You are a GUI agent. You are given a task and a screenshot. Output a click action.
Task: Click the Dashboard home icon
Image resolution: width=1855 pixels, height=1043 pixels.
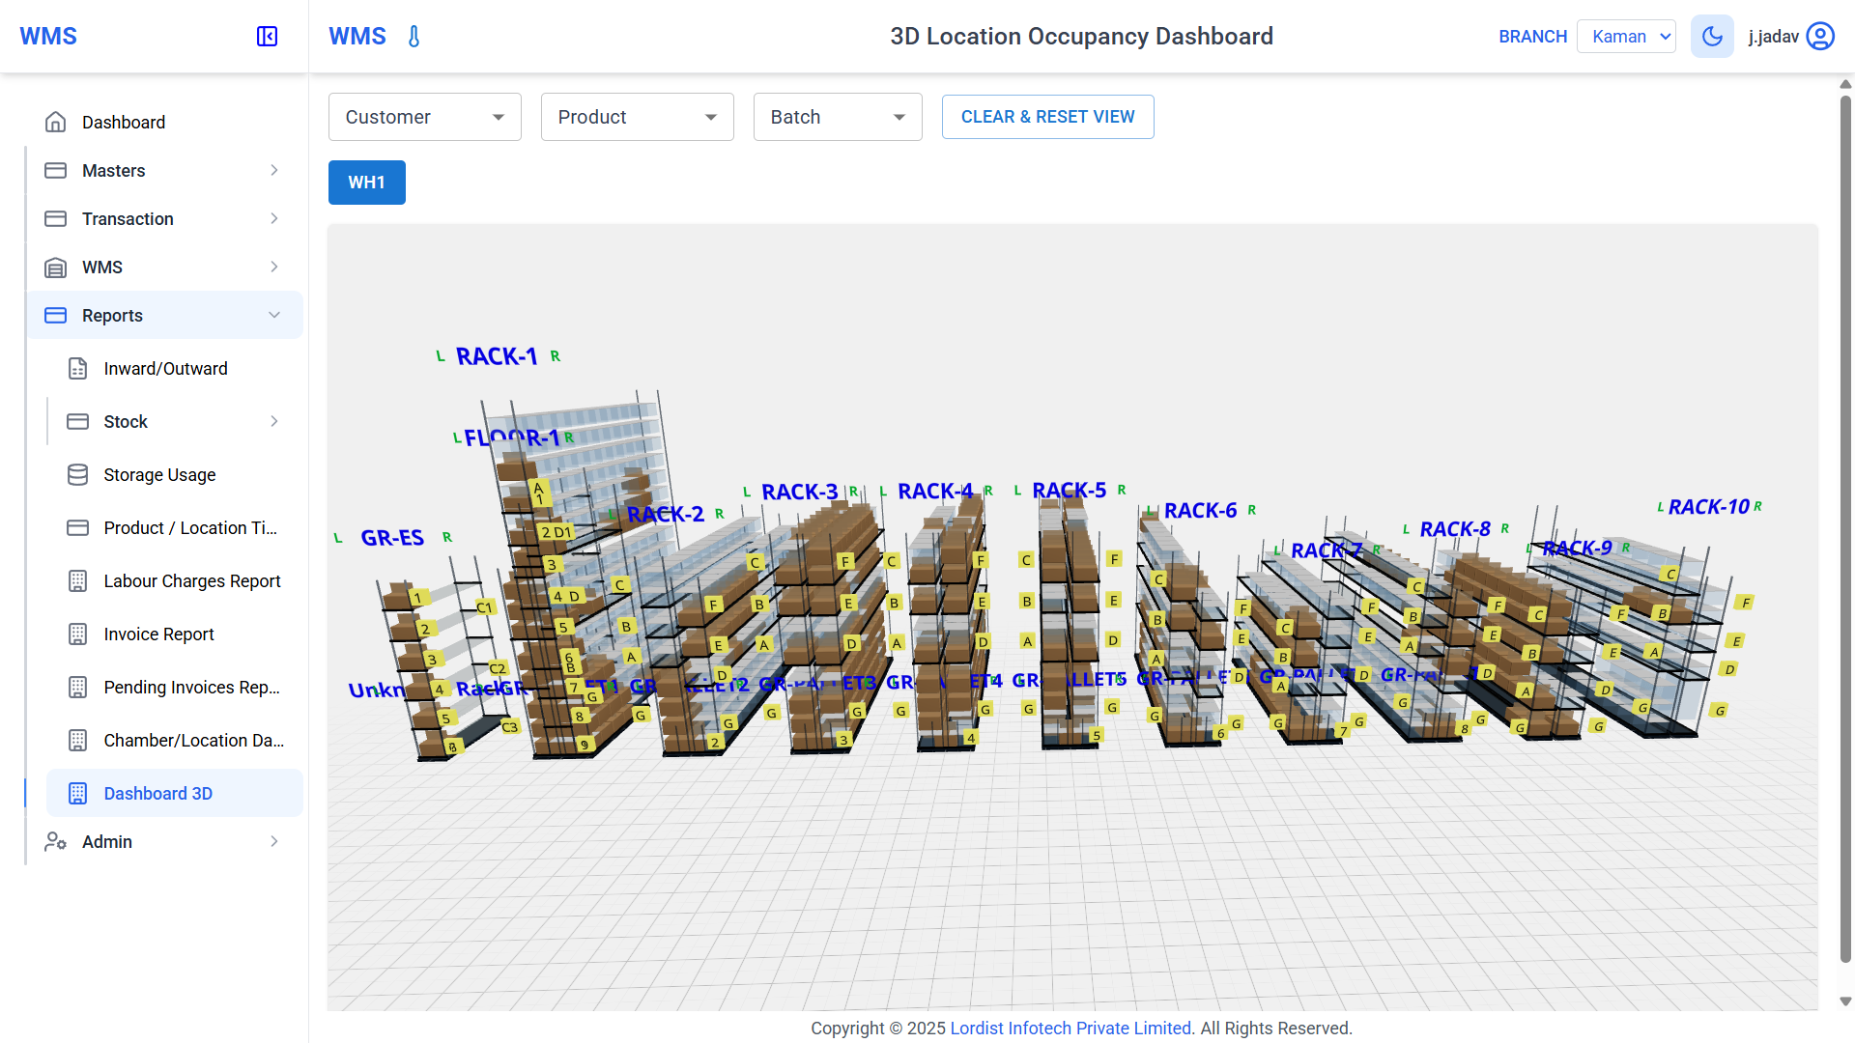[x=56, y=122]
